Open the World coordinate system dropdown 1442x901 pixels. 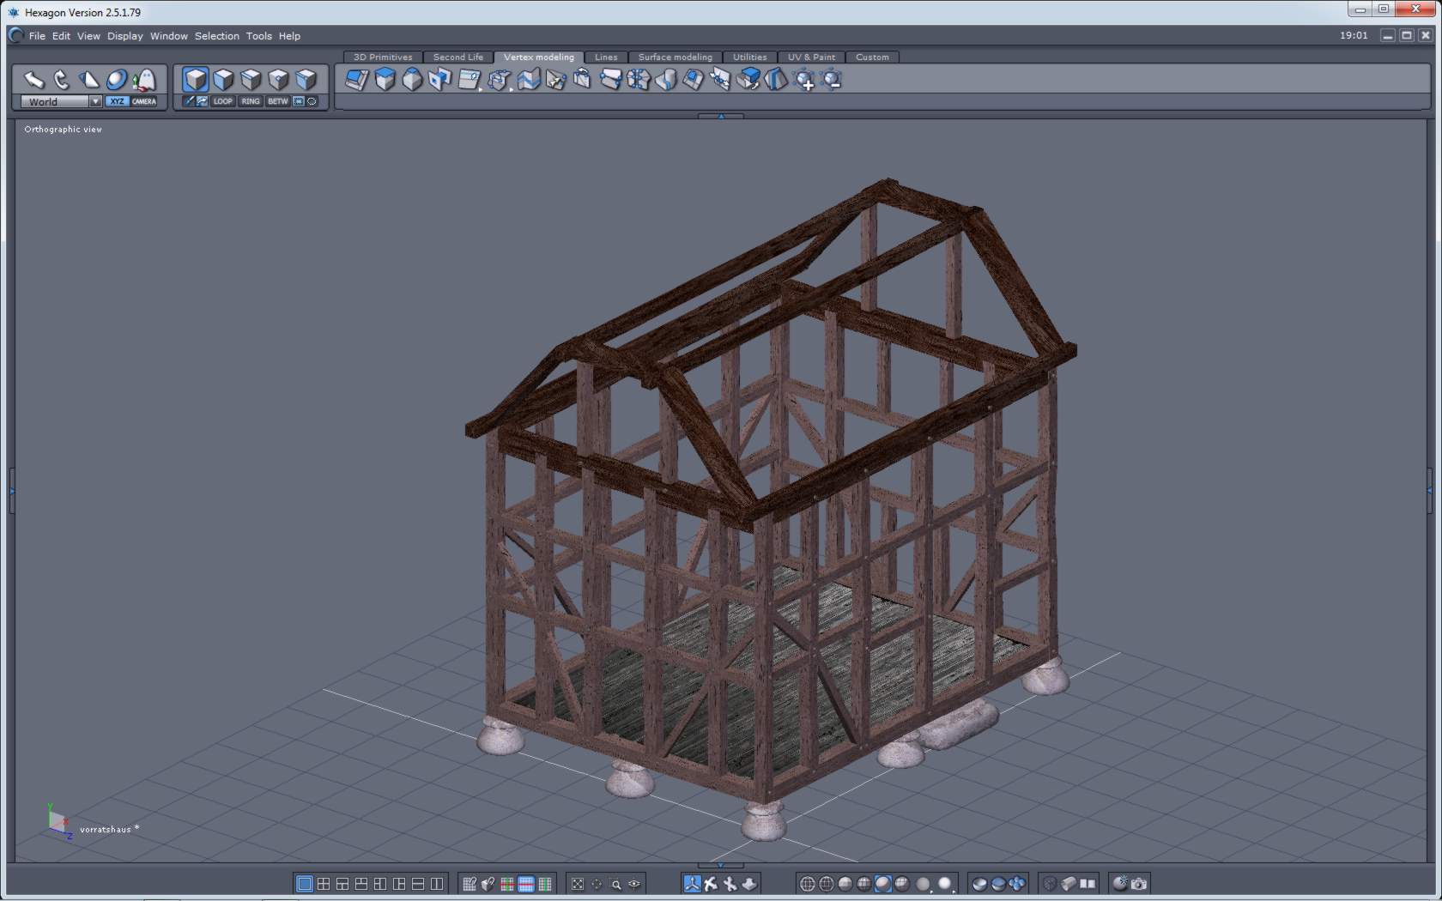point(62,101)
